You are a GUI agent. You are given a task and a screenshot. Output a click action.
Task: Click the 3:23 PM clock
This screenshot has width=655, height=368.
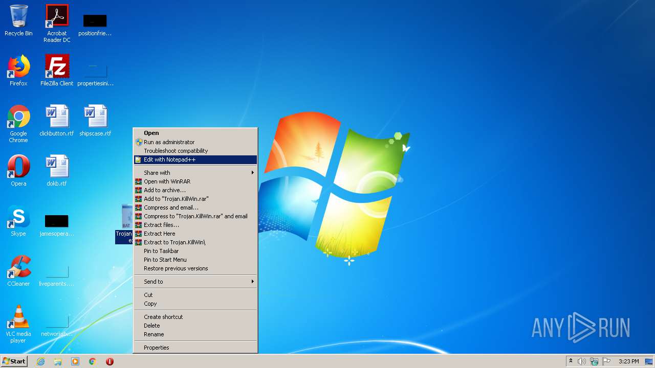(628, 361)
